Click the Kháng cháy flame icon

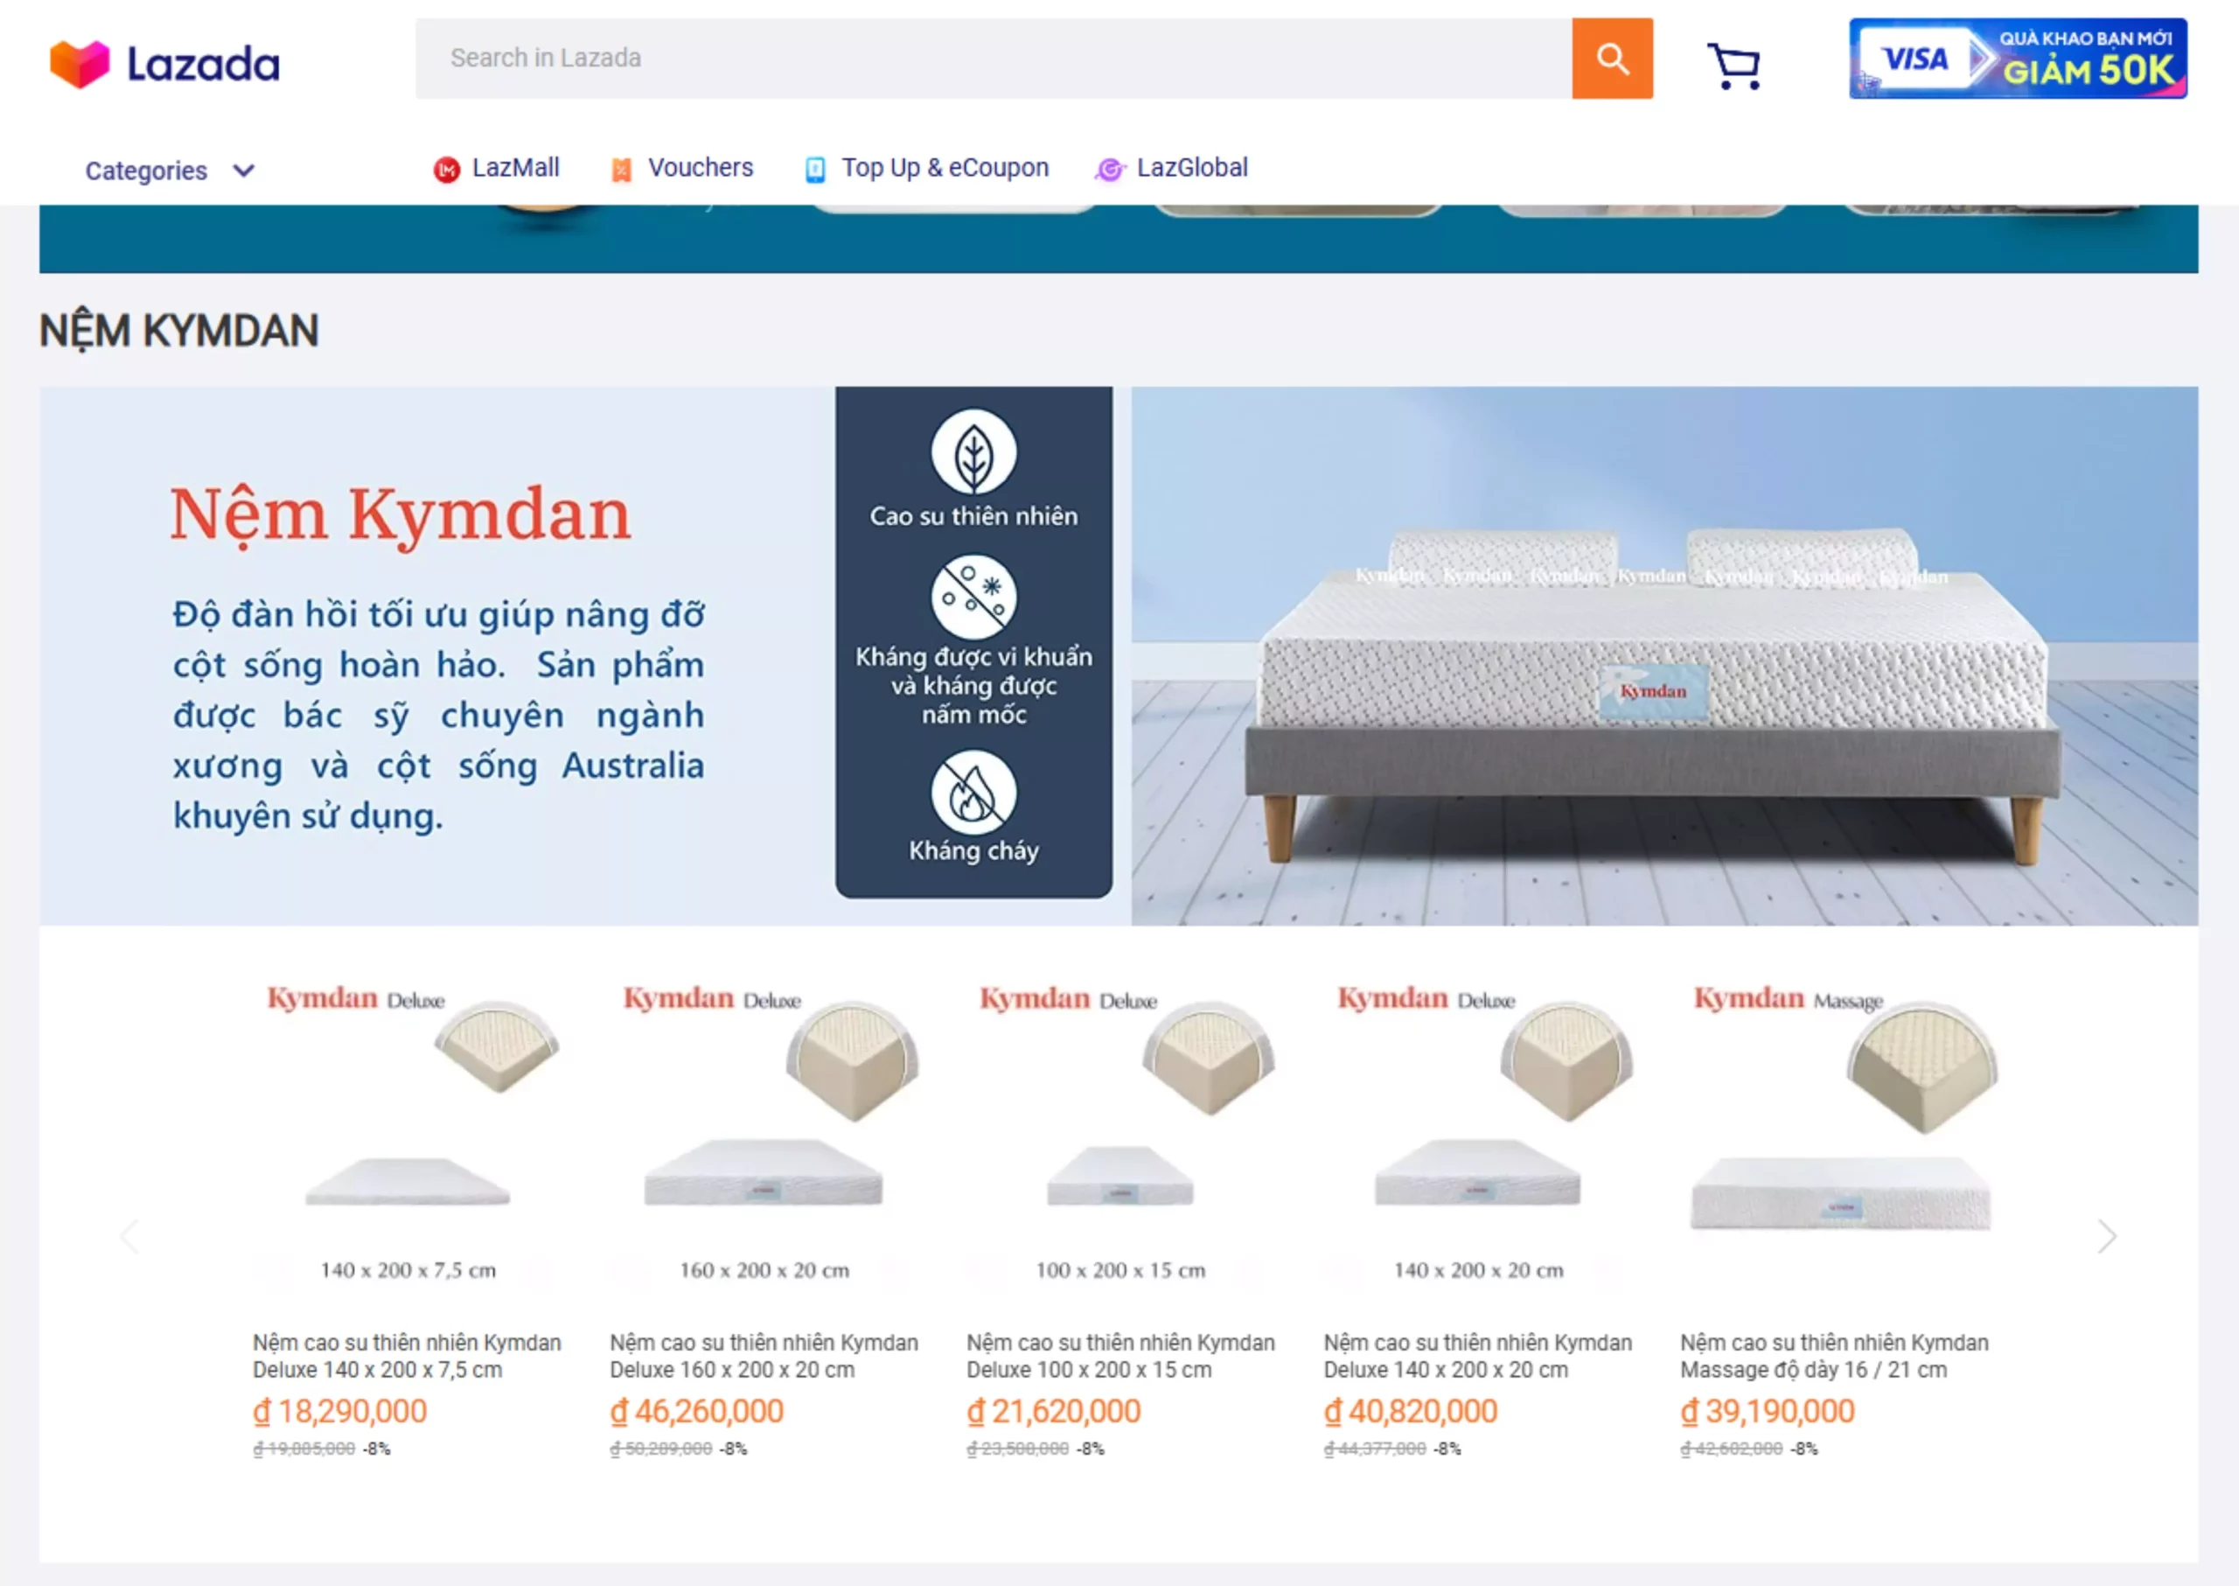[973, 792]
